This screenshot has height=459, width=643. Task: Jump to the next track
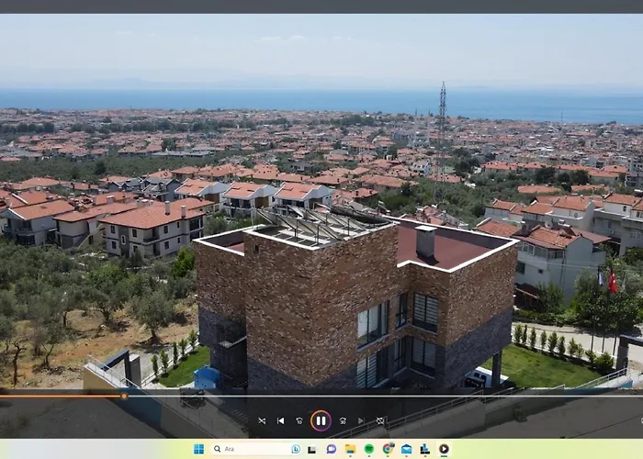[361, 421]
